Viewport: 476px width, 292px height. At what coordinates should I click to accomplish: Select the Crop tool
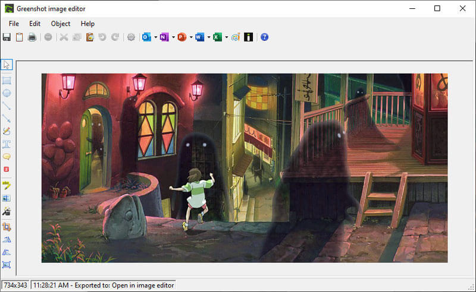pyautogui.click(x=7, y=227)
